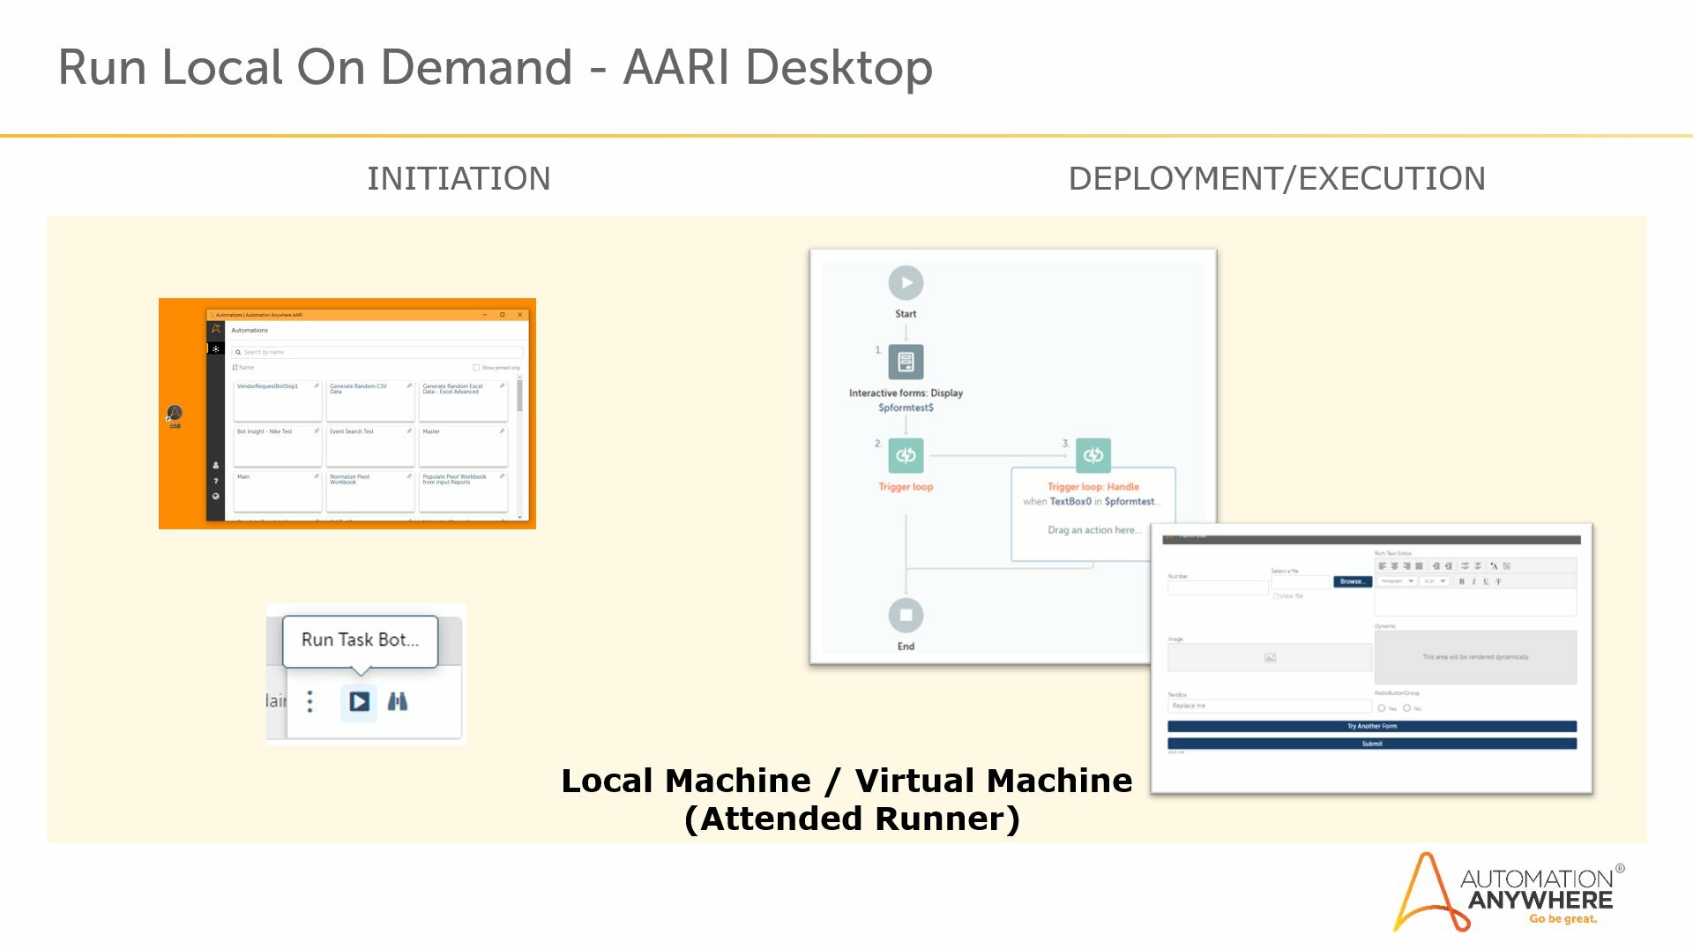Open the Generate Random Excel Data card
The width and height of the screenshot is (1693, 950).
tap(463, 401)
